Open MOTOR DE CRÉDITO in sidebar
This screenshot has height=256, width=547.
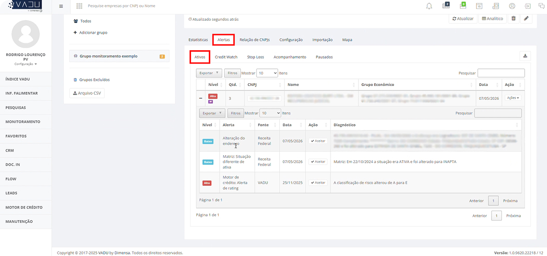(24, 207)
